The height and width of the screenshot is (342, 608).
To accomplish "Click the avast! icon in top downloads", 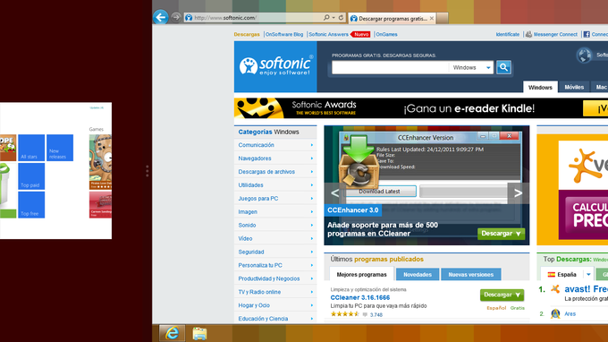I will (x=555, y=289).
